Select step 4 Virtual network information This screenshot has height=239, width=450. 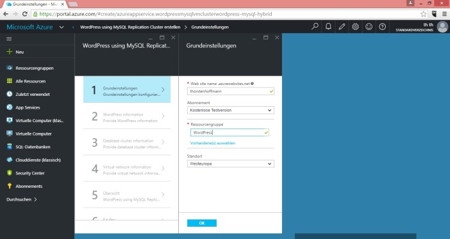click(x=127, y=169)
